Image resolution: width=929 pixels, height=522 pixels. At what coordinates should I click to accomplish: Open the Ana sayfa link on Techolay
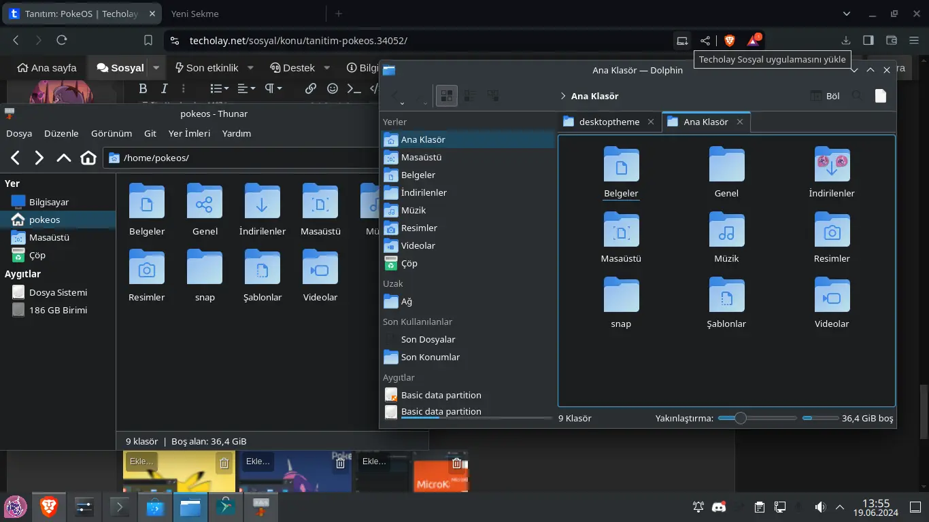47,67
